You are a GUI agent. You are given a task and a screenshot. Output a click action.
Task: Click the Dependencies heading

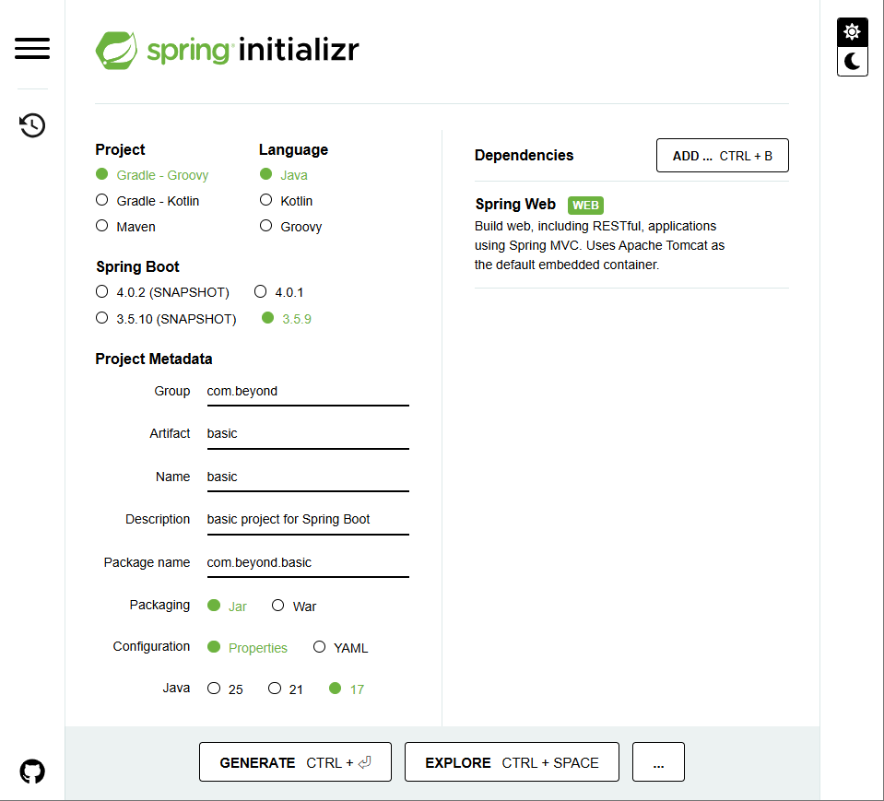coord(524,156)
